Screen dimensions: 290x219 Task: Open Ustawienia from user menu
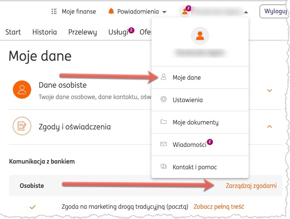pos(200,100)
